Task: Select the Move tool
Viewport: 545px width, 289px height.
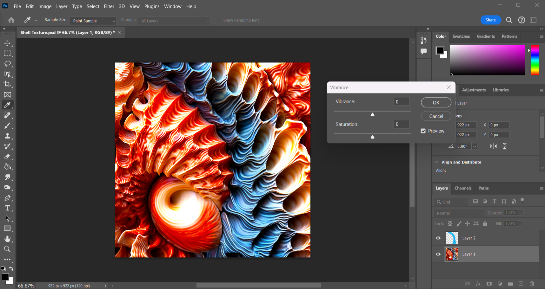Action: [x=8, y=43]
